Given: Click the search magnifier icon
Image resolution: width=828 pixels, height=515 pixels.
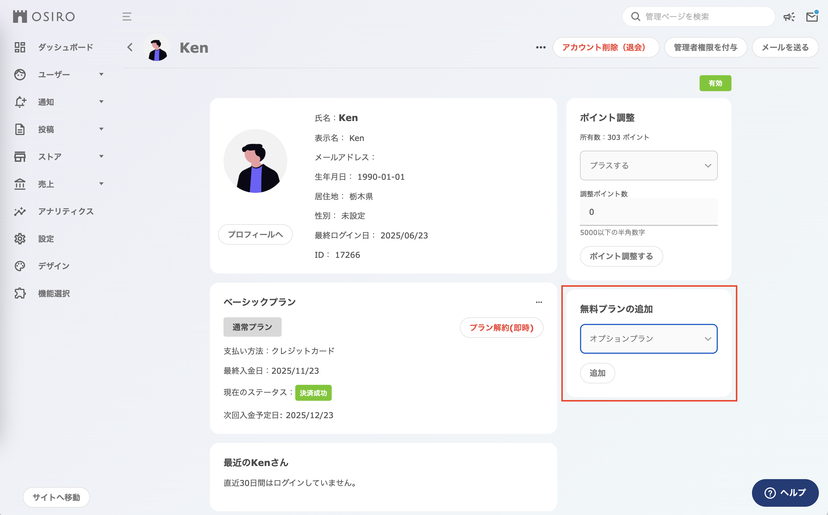Looking at the screenshot, I should coord(635,17).
